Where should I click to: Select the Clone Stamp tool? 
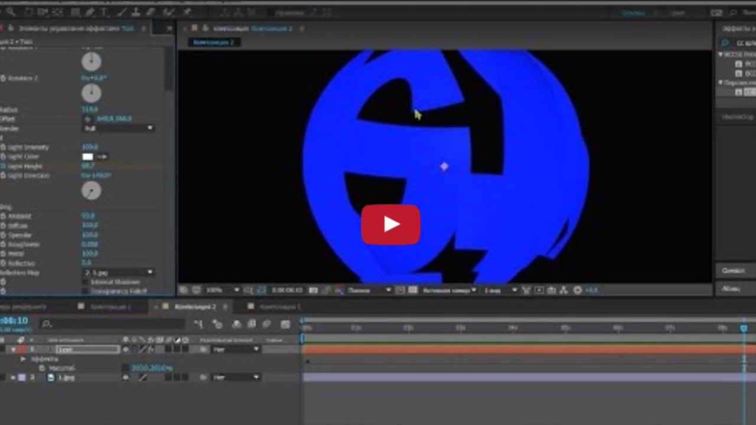[x=136, y=12]
